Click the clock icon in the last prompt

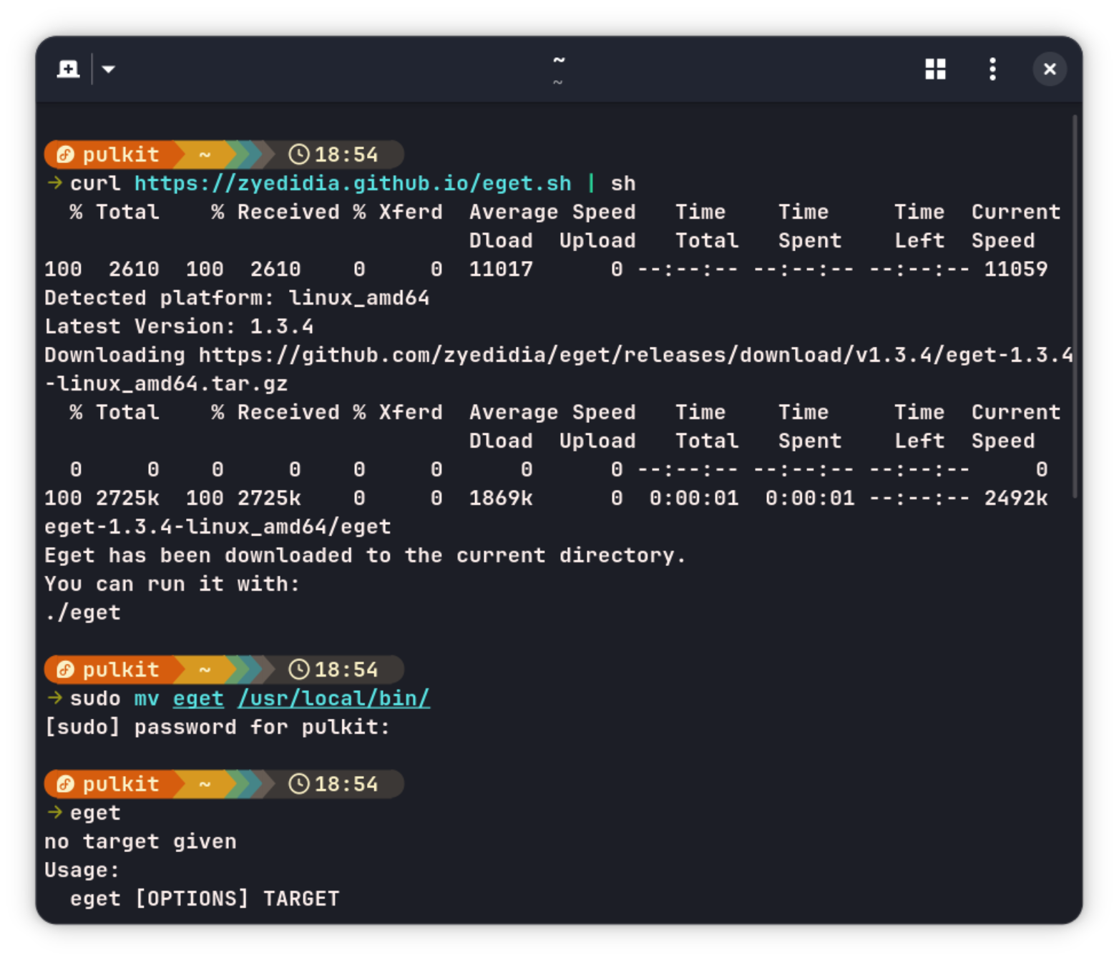click(298, 784)
